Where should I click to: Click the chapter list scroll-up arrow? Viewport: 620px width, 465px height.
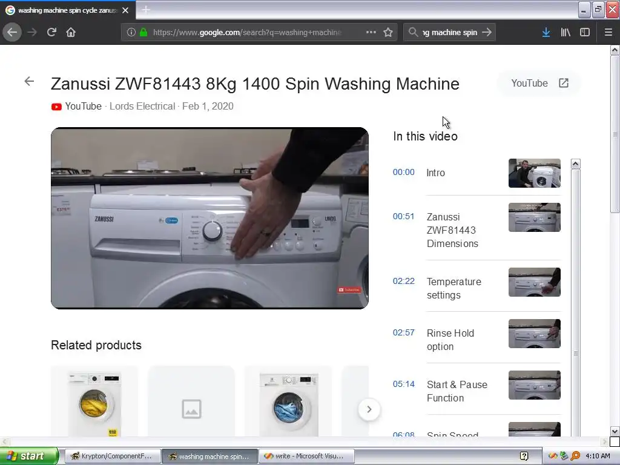click(576, 163)
